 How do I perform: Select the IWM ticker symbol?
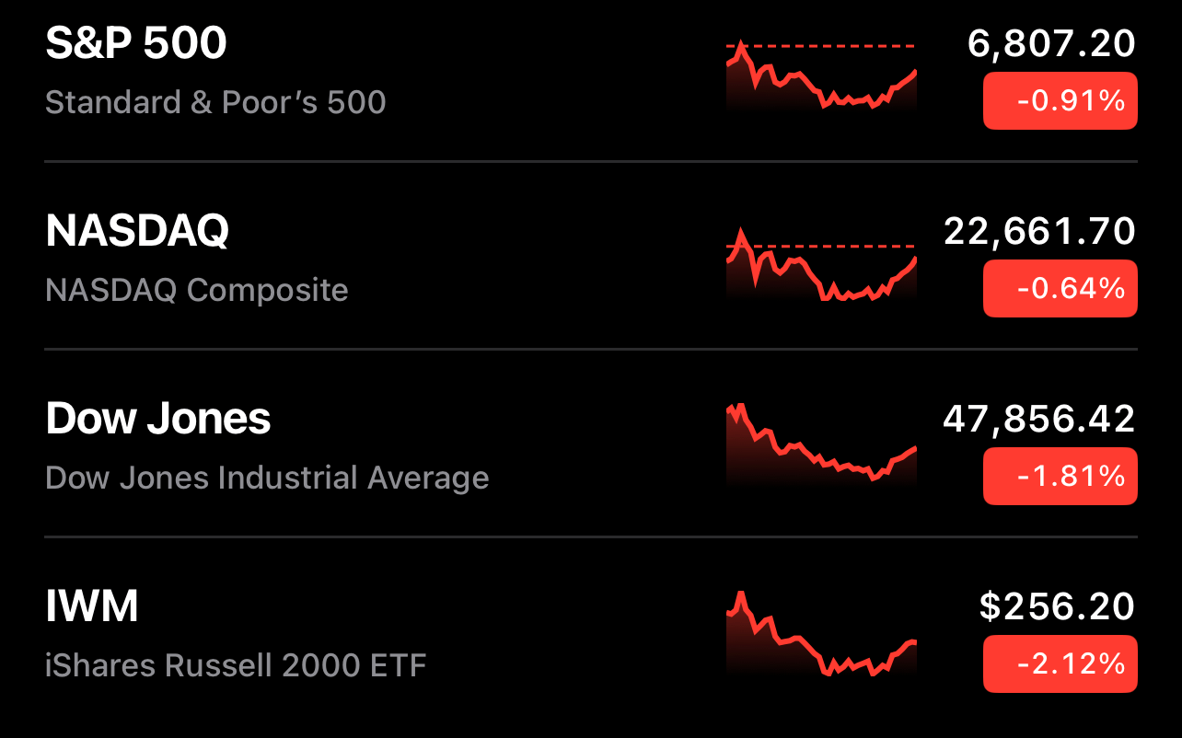[x=92, y=606]
